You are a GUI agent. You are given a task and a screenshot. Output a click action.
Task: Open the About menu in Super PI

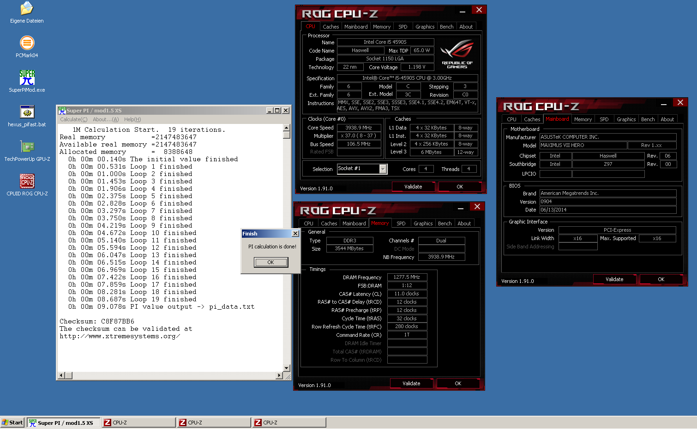point(106,119)
